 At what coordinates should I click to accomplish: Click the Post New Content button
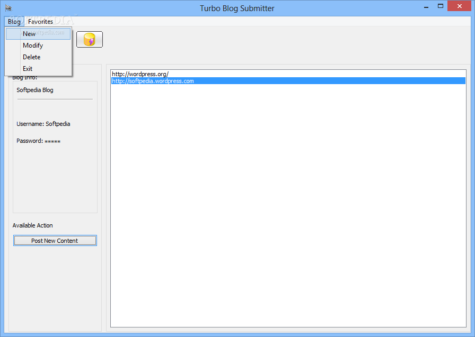coord(55,241)
